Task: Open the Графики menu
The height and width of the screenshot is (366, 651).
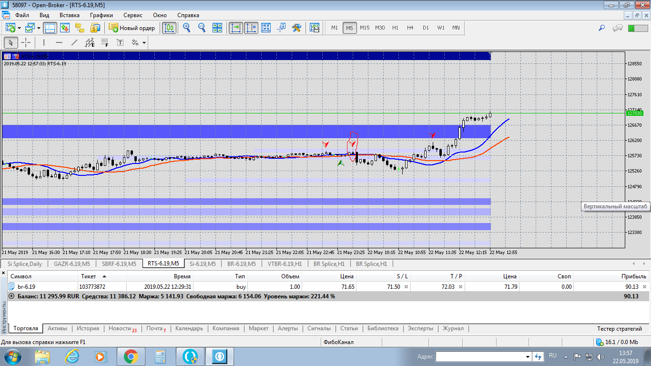Action: [101, 15]
